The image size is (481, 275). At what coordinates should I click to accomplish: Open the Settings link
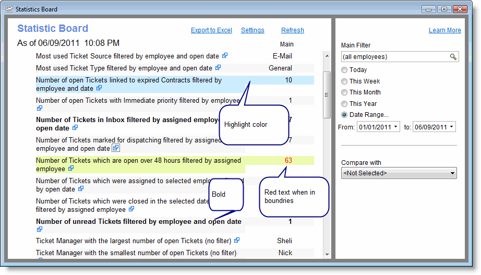coord(252,30)
